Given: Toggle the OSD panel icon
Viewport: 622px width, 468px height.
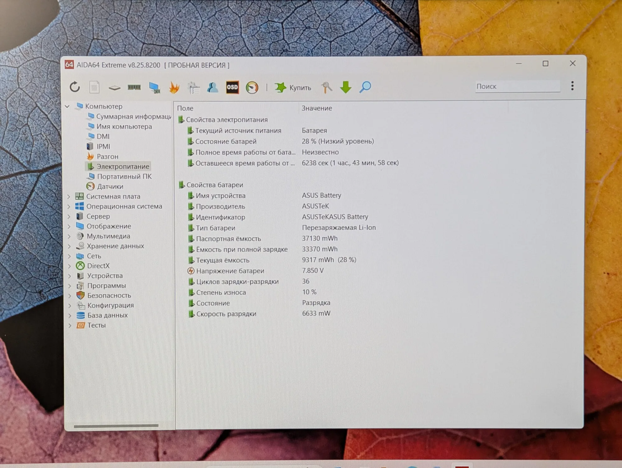Looking at the screenshot, I should 232,87.
